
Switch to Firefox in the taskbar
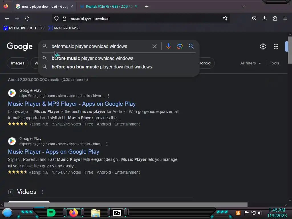73,213
